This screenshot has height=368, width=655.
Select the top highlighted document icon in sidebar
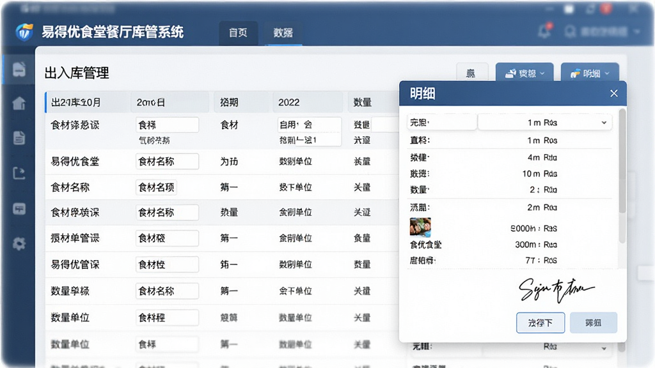19,69
